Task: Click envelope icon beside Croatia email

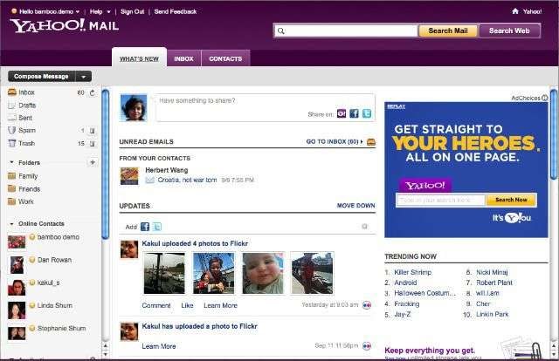Action: point(150,180)
